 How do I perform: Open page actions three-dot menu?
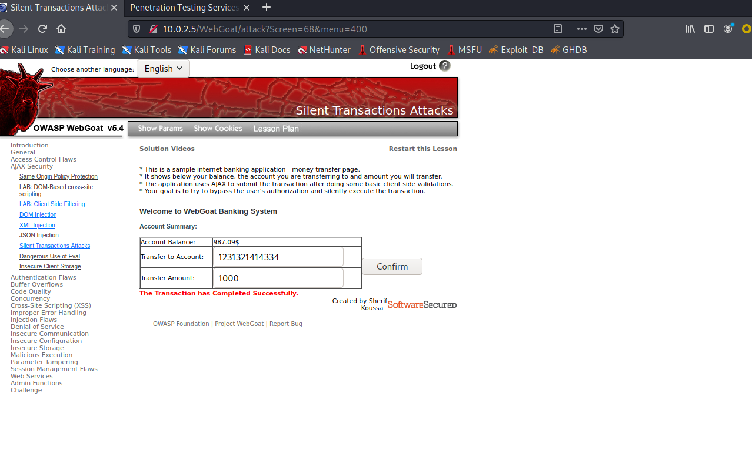(x=582, y=29)
